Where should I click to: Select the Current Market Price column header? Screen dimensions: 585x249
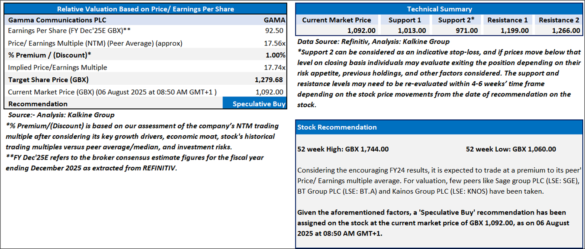[x=336, y=20]
